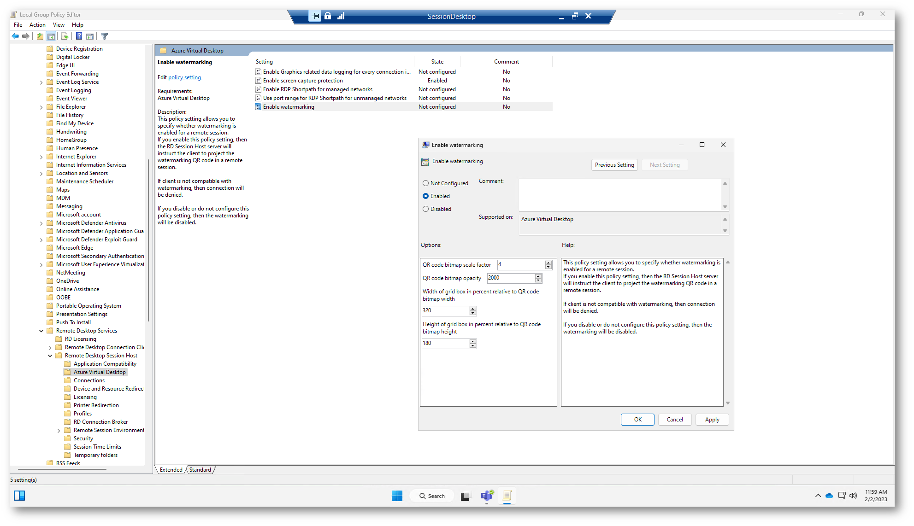Click the Help pane scroll down arrow
The width and height of the screenshot is (914, 526).
click(x=728, y=403)
